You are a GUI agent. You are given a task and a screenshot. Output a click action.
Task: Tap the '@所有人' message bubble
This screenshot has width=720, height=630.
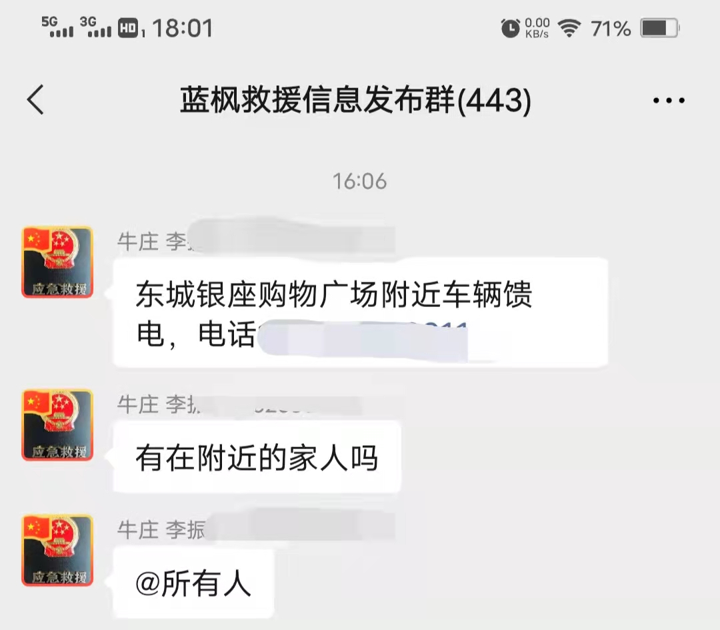click(193, 583)
